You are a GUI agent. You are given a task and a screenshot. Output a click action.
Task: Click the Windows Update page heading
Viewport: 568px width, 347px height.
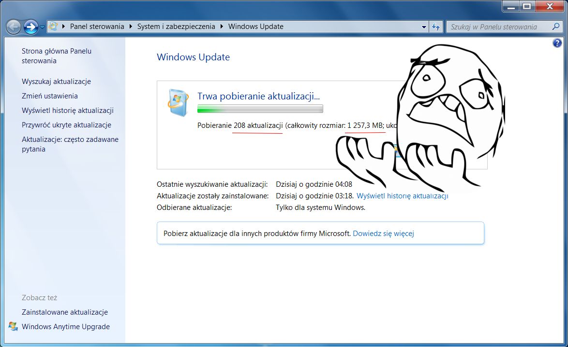point(193,57)
